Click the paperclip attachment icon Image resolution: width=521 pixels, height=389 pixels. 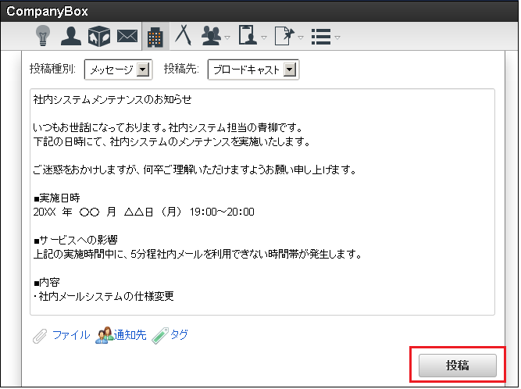(x=40, y=336)
